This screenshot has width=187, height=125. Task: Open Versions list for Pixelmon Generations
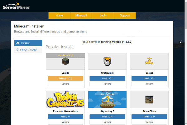(65, 122)
